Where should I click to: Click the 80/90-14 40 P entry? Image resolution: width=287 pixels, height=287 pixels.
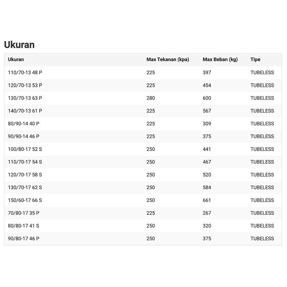[x=24, y=124]
